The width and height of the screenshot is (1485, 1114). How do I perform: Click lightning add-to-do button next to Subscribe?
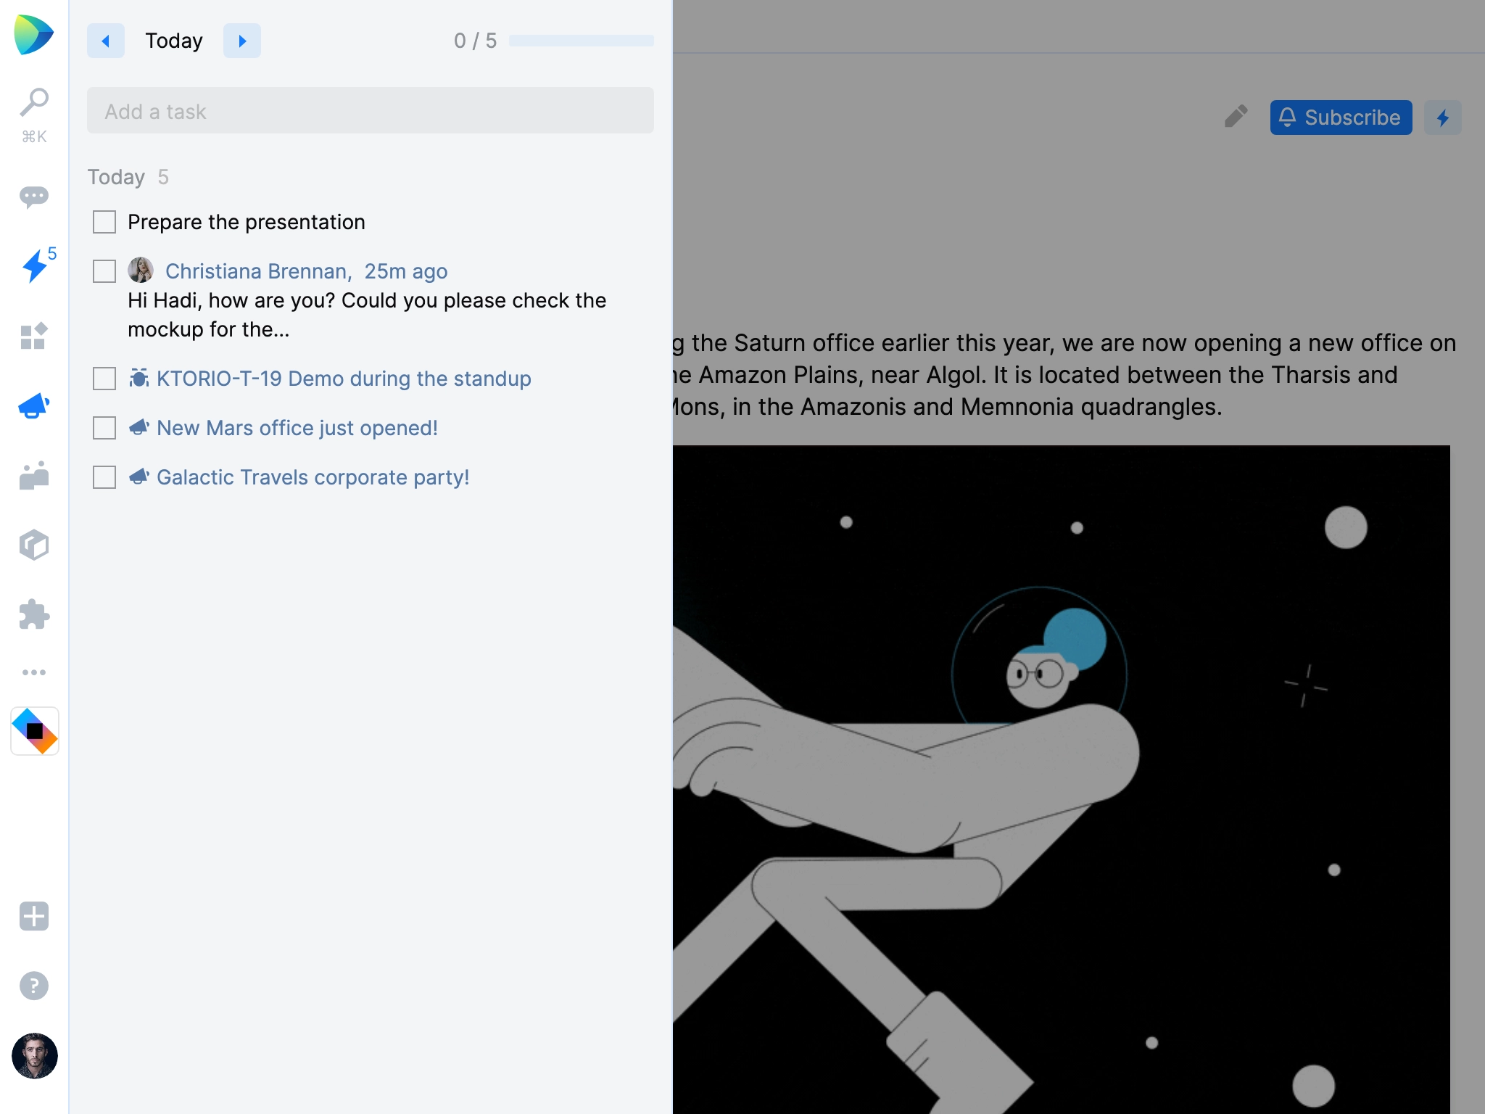(x=1443, y=117)
